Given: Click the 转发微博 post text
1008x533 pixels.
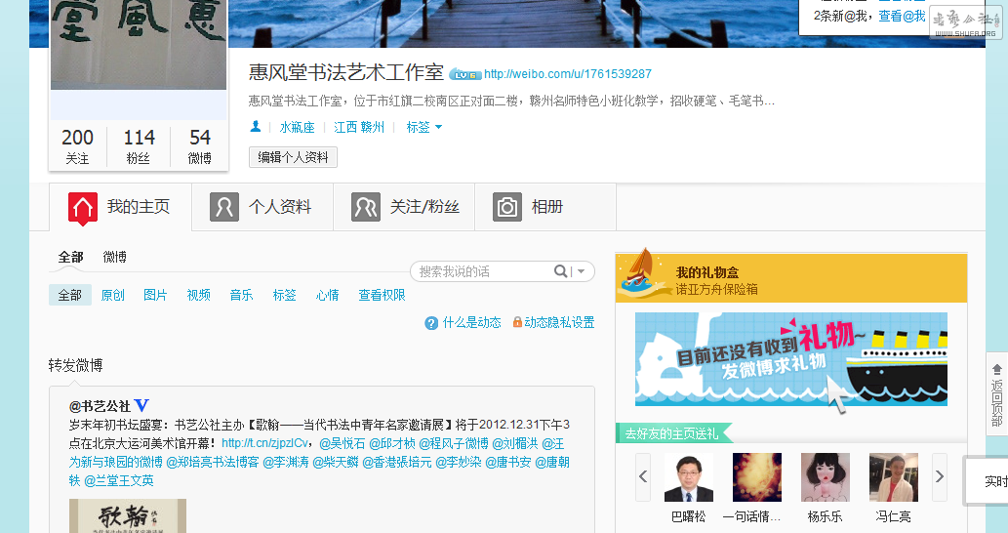Looking at the screenshot, I should (75, 365).
